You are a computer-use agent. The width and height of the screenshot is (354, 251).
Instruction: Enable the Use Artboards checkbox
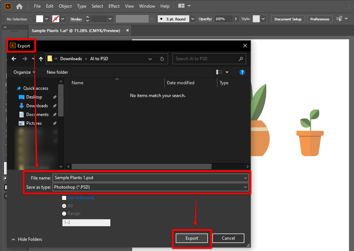point(64,198)
